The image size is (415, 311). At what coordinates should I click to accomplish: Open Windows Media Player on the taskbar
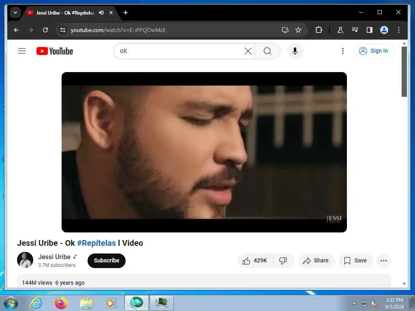pyautogui.click(x=110, y=303)
